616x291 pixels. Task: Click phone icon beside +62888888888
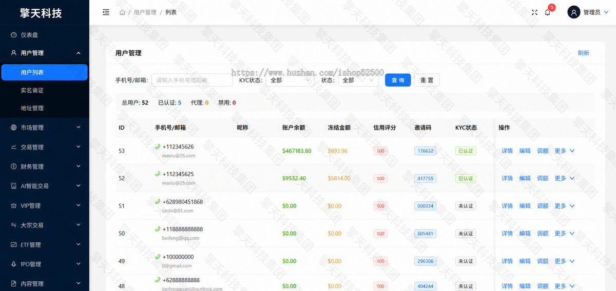coord(158,280)
